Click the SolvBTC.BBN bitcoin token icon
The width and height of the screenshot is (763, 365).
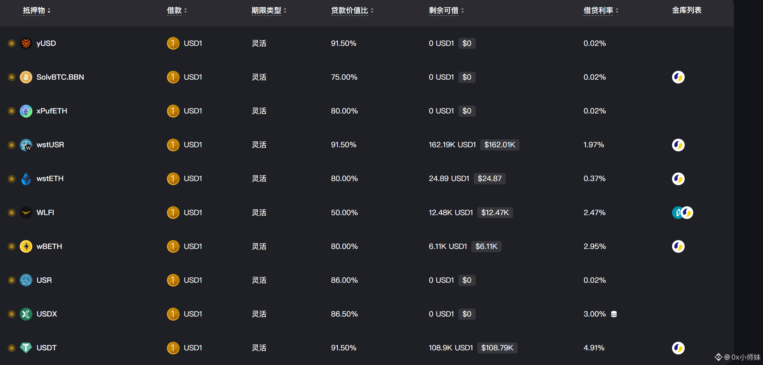[26, 77]
